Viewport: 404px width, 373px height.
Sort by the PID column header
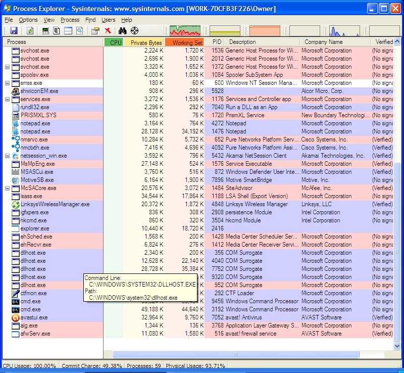[x=214, y=42]
